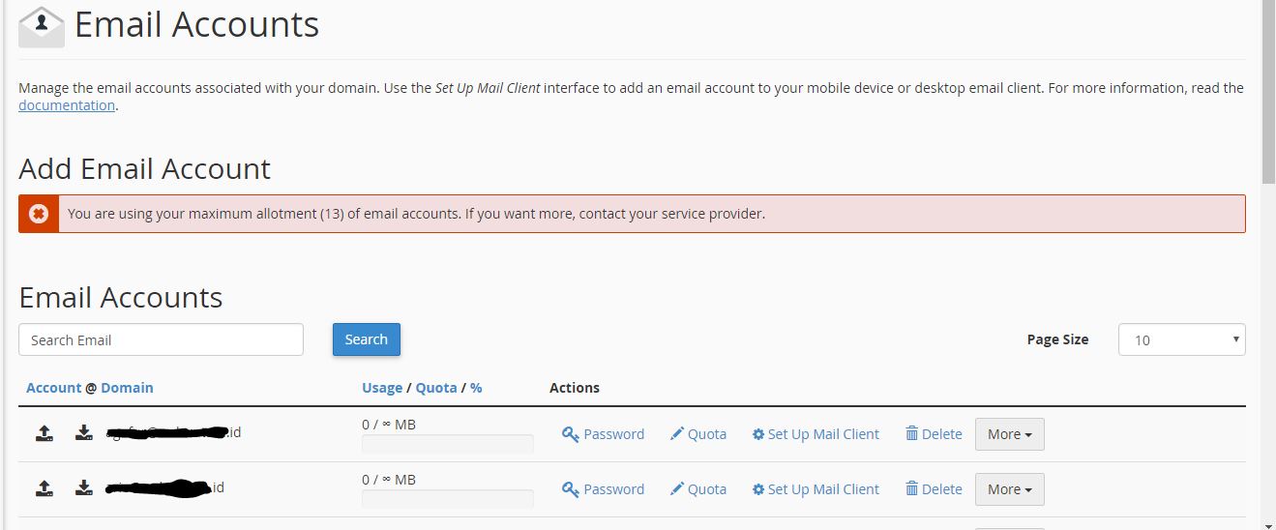Click the download icon in first account row
Screen dimensions: 1276x530
(x=84, y=433)
